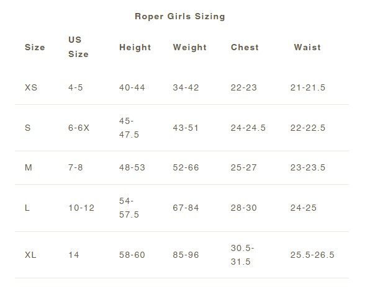Click the 10-12 US size cell
The width and height of the screenshot is (370, 287).
(81, 208)
